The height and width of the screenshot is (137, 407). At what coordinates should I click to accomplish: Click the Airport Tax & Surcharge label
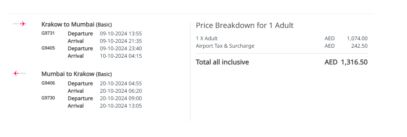point(225,46)
